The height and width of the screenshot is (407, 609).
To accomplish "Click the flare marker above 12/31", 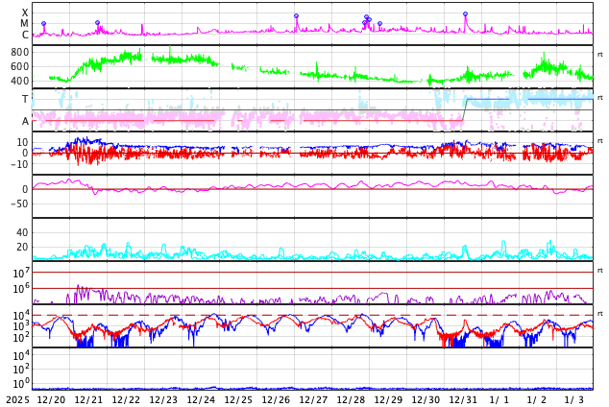I will click(465, 14).
